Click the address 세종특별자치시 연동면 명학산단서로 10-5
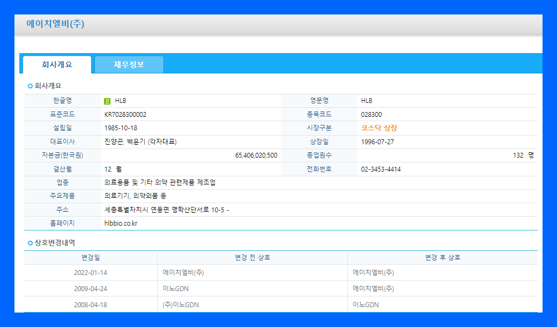Image resolution: width=557 pixels, height=327 pixels. point(164,210)
